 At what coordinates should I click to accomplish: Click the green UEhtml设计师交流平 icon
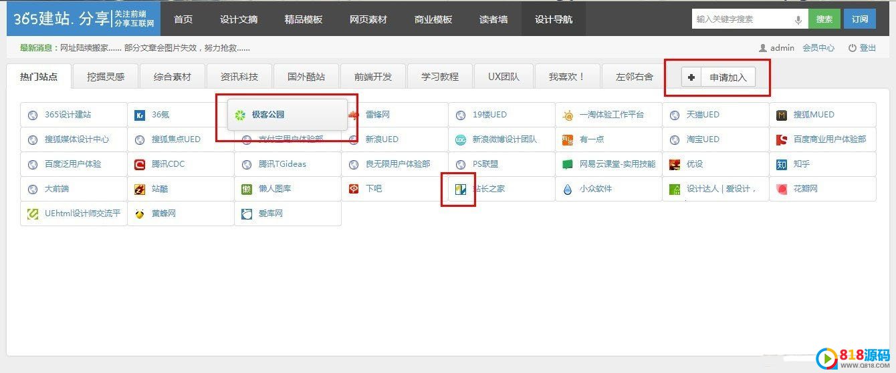[33, 214]
